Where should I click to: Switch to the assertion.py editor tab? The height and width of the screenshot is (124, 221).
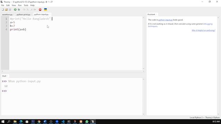(x=7, y=14)
